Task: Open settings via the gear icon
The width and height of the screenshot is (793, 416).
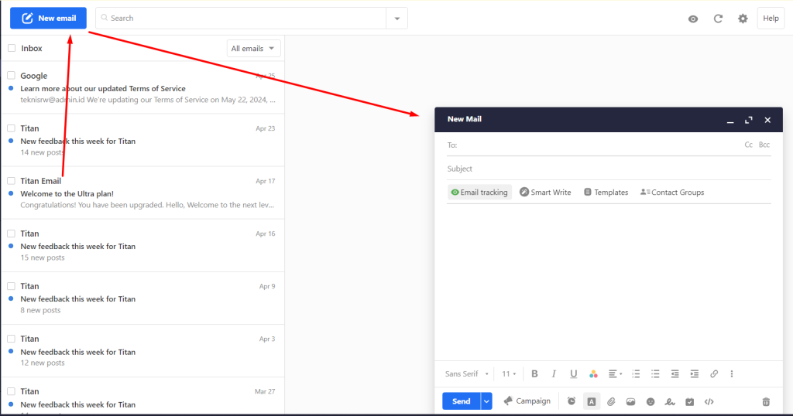Action: tap(743, 19)
